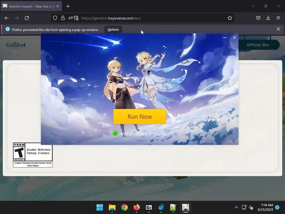Image resolution: width=285 pixels, height=214 pixels.
Task: Open the blue cube app in taskbar
Action: (x=161, y=207)
